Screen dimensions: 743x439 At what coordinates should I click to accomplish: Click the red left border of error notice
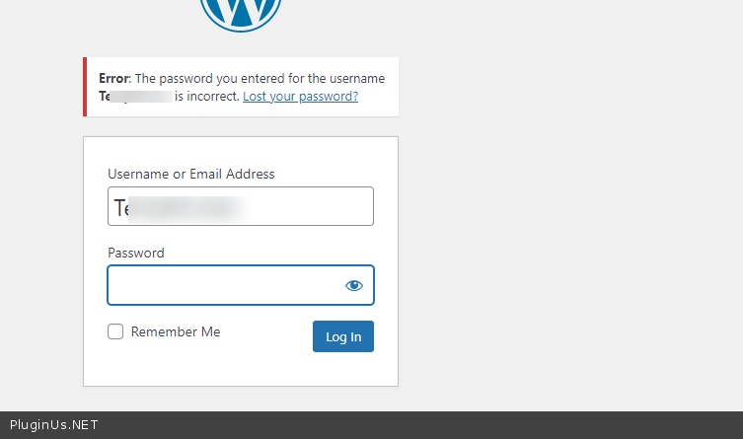click(x=85, y=87)
